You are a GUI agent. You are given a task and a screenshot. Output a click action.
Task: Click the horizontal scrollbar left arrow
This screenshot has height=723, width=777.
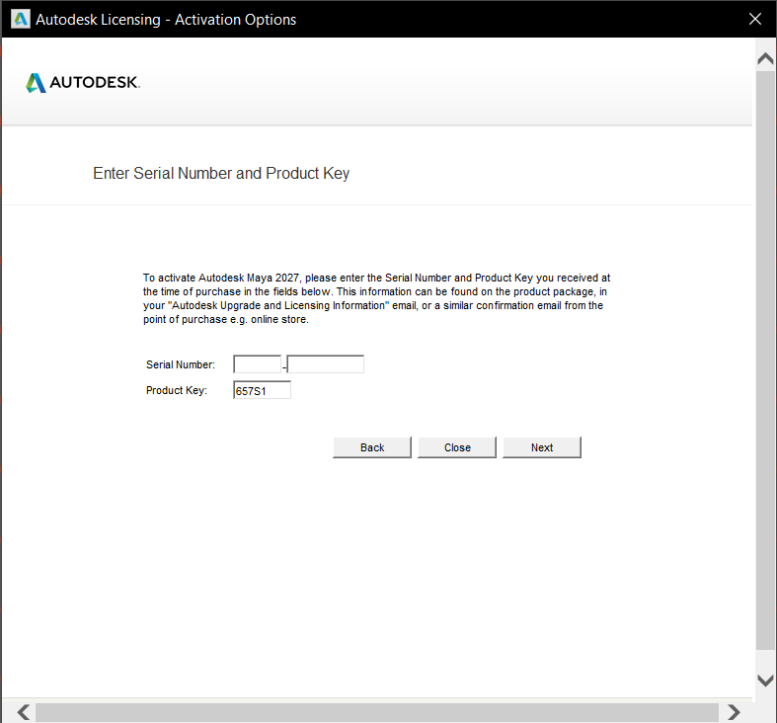(x=24, y=712)
